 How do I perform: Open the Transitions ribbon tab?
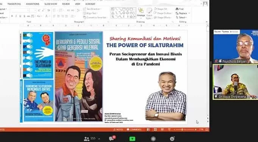[x=14, y=4]
